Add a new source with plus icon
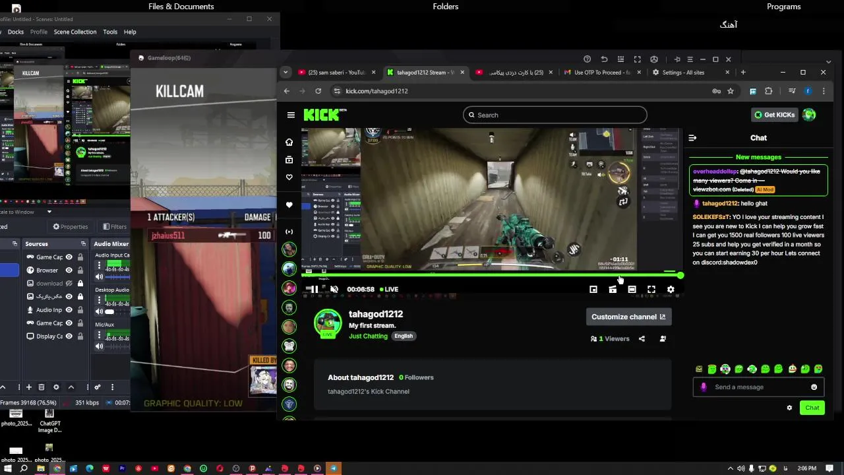Image resolution: width=844 pixels, height=475 pixels. coord(28,387)
